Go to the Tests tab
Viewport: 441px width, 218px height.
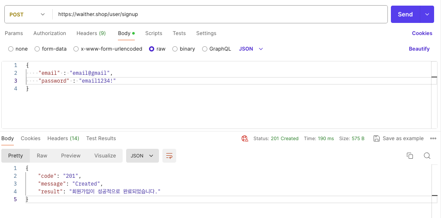179,33
